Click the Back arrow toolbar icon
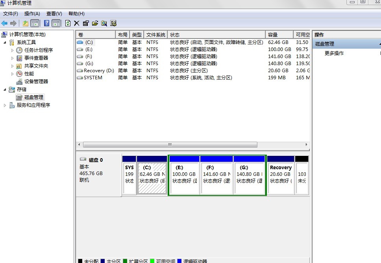381x263 pixels. point(4,23)
